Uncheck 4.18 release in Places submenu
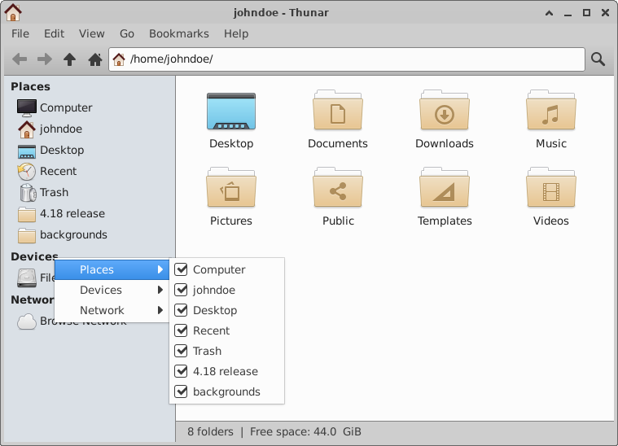Viewport: 618px width, 446px height. tap(181, 371)
